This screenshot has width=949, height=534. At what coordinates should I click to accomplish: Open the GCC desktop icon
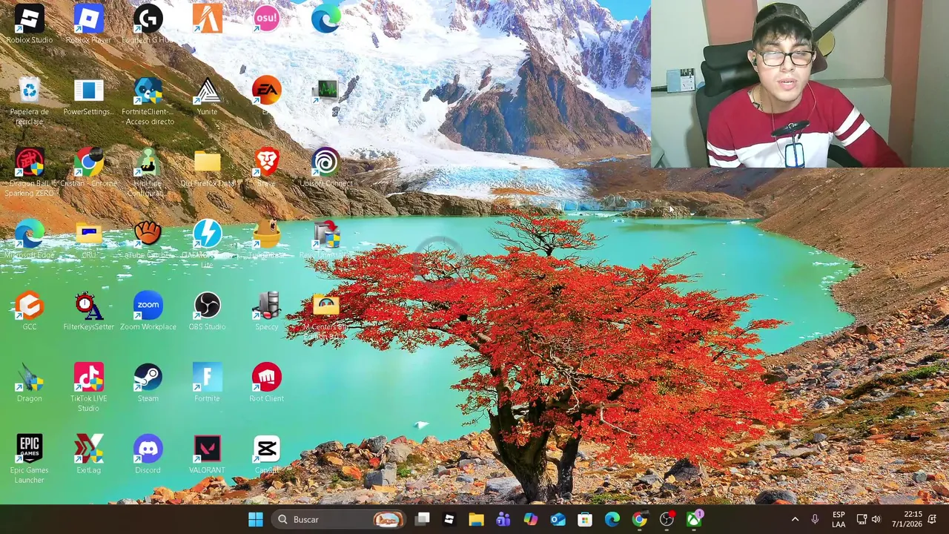30,306
